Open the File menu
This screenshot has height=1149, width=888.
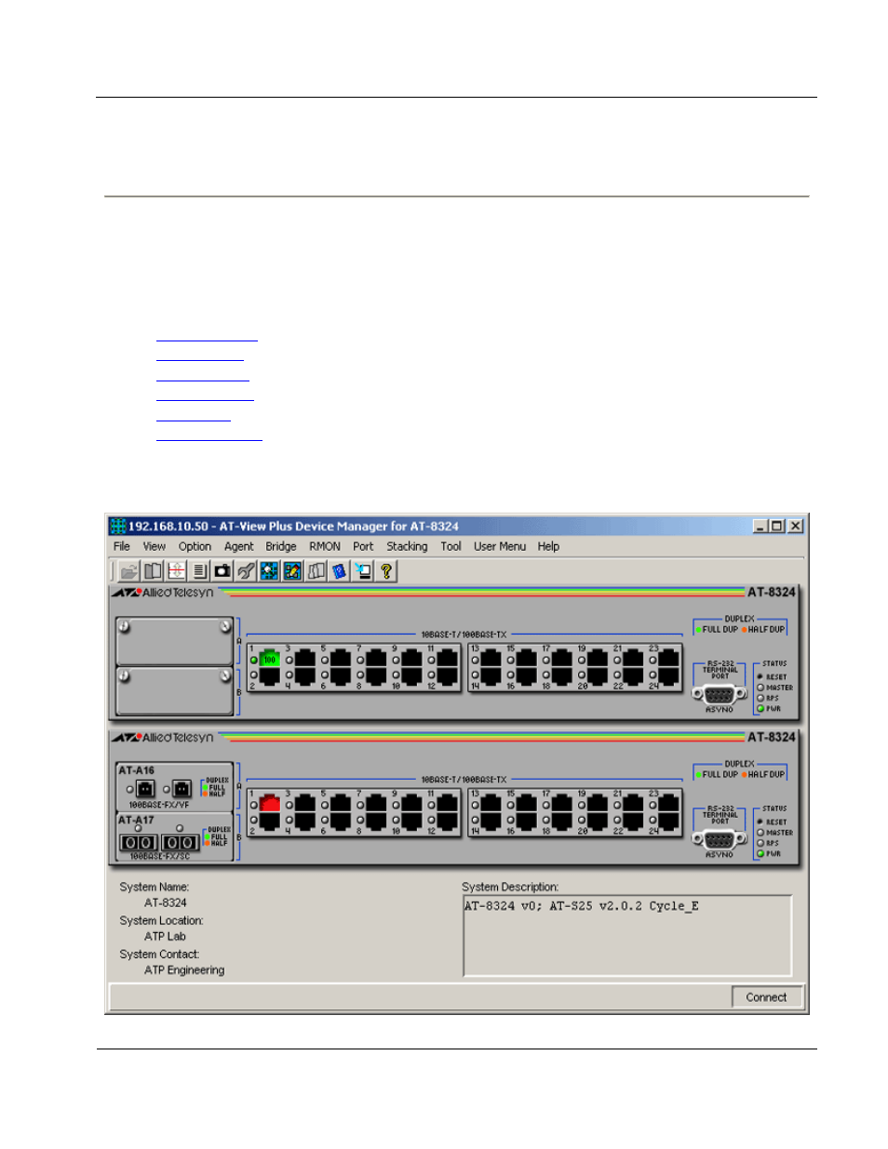tap(122, 547)
